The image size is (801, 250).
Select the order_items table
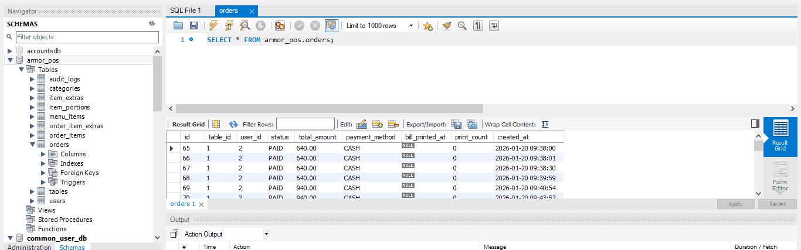tap(67, 135)
